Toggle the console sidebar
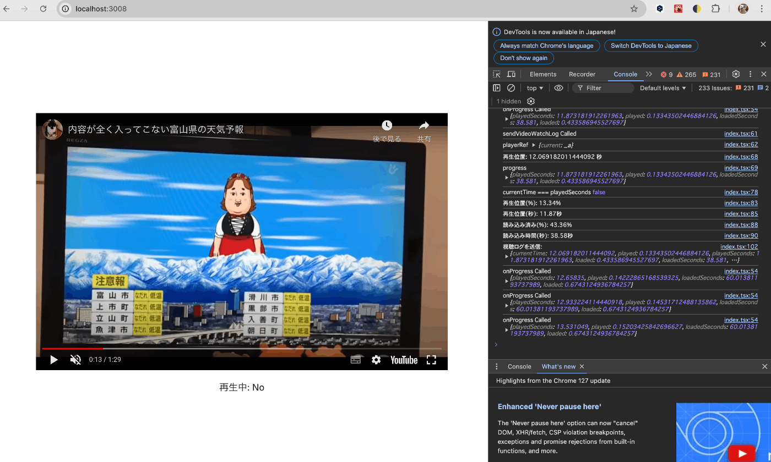Screen dimensions: 771x462 click(x=497, y=88)
